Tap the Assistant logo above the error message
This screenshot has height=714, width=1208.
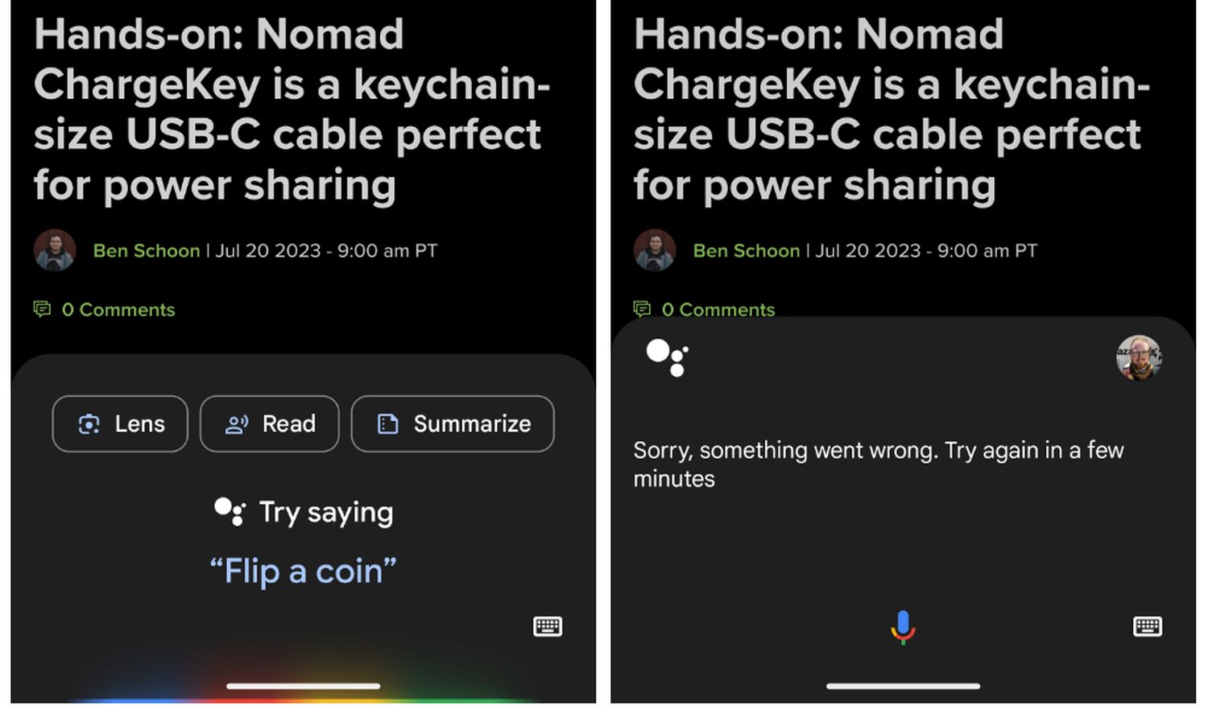(x=667, y=357)
